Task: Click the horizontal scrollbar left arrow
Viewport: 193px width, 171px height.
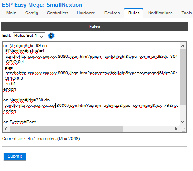Action: 6,129
